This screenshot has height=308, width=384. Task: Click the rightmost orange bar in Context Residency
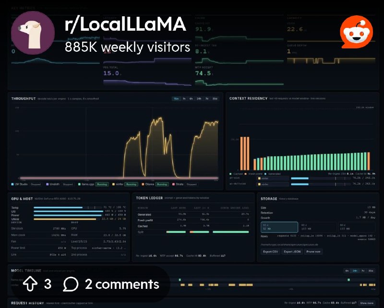tap(369, 161)
